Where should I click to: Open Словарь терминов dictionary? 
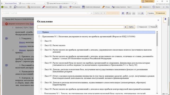[119, 7]
